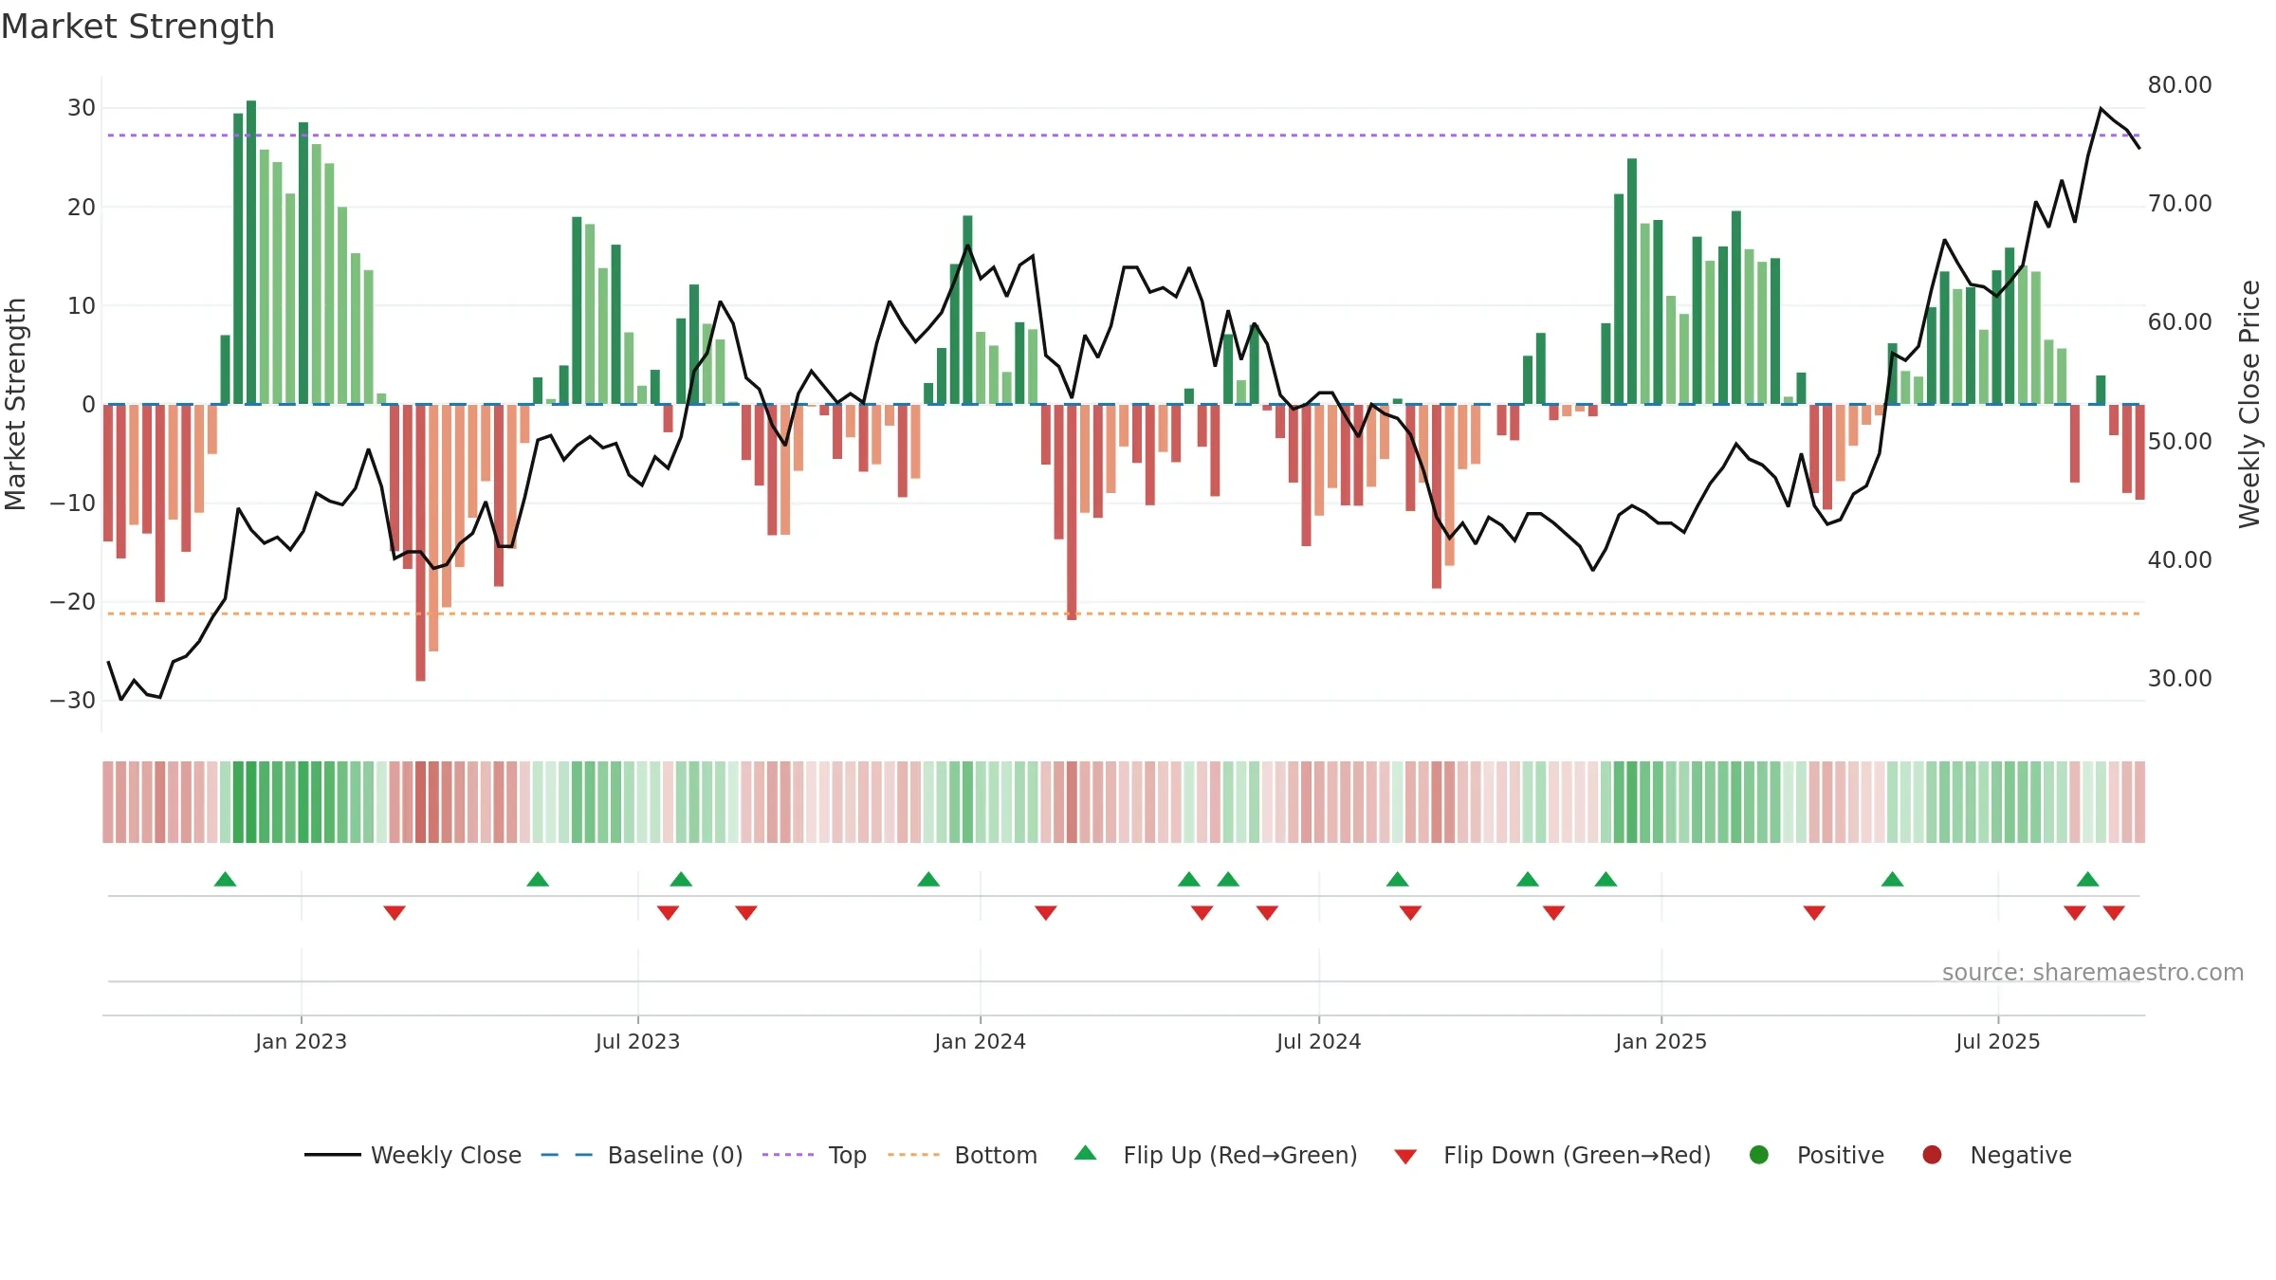Screen dimensions: 2276x1280
Task: Click the Weekly Close line's highest peak
Action: 2101,109
